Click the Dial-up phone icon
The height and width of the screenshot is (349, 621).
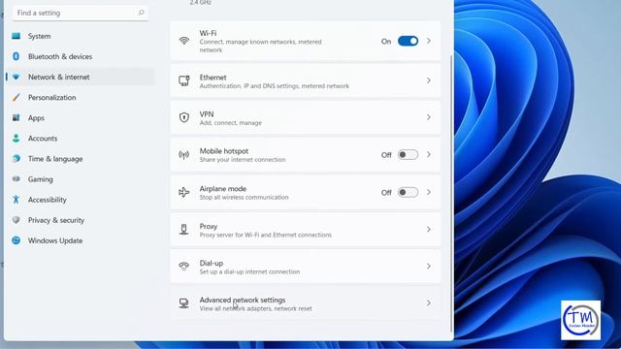(x=183, y=267)
